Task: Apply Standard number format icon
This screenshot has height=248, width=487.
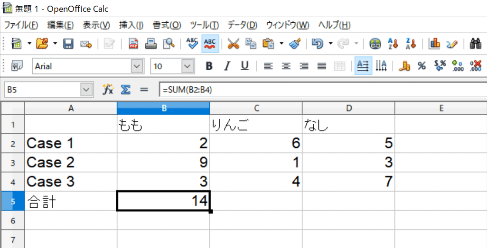Action: [440, 66]
